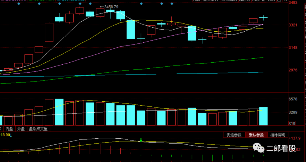Select the last cyan volume bar
Image resolution: width=306 pixels, height=162 pixels.
click(x=263, y=116)
